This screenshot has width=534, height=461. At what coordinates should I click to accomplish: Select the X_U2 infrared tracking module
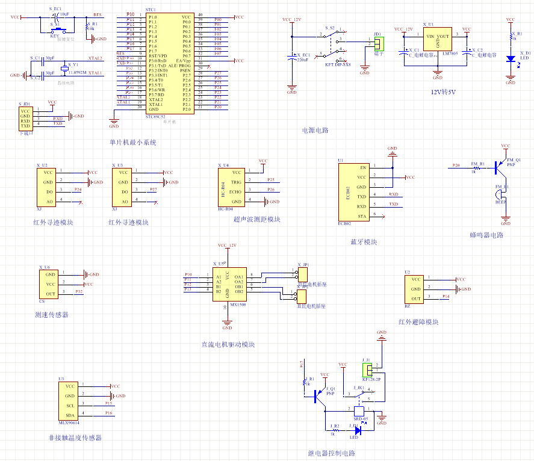pos(46,187)
